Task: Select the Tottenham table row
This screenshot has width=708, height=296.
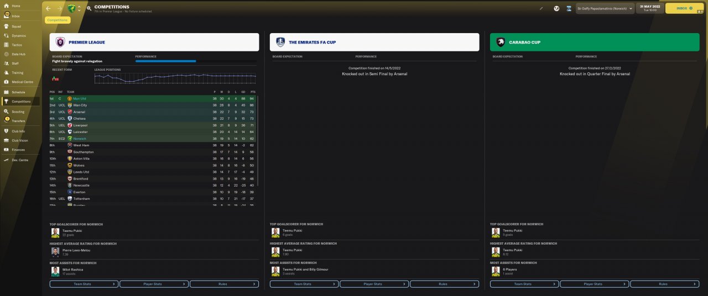Action: point(153,199)
